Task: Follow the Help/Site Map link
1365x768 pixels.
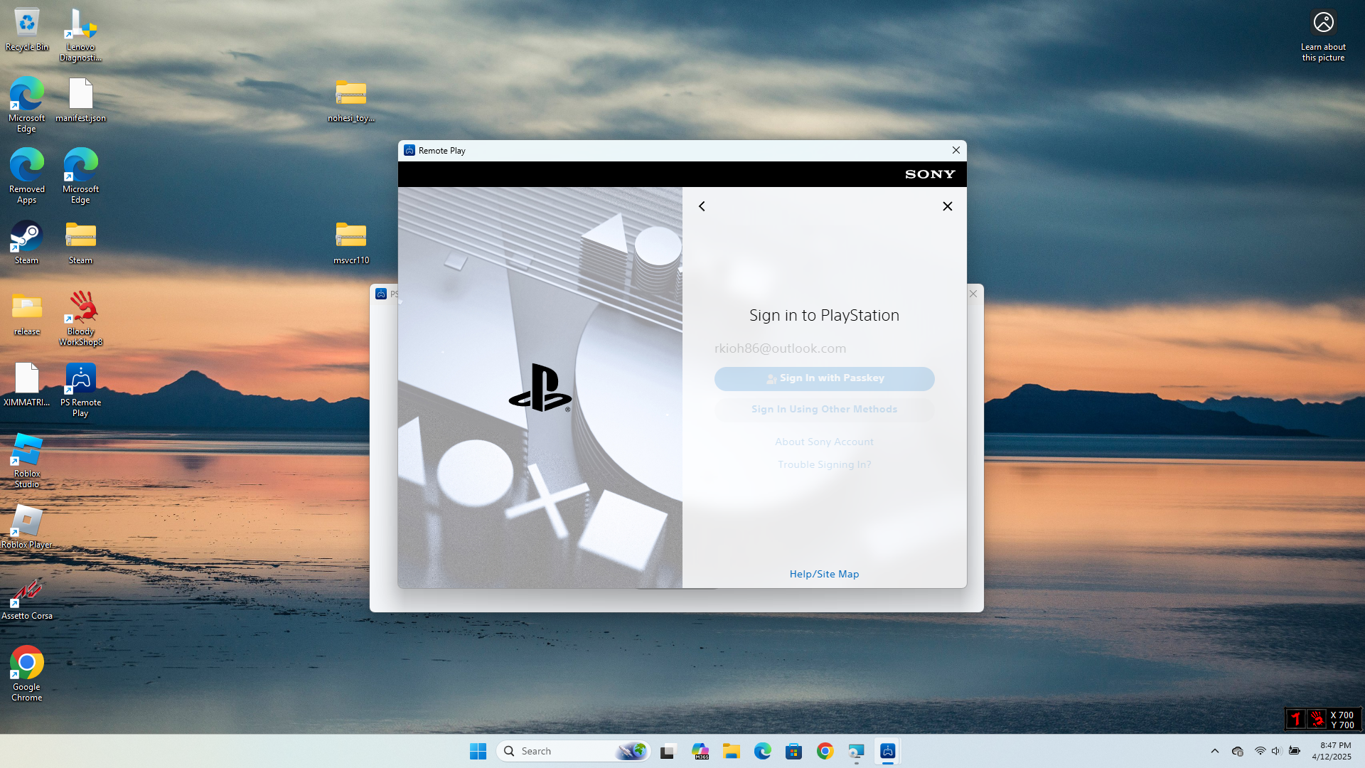Action: pos(824,574)
